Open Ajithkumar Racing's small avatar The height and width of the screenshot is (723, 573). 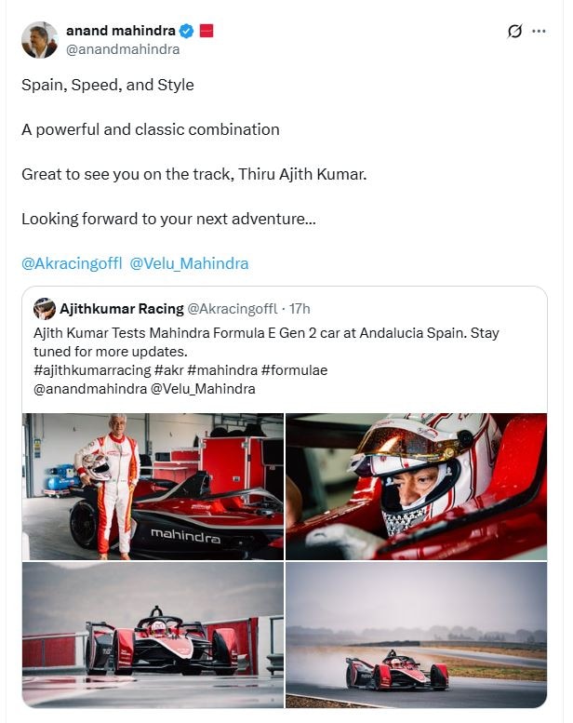pos(45,309)
